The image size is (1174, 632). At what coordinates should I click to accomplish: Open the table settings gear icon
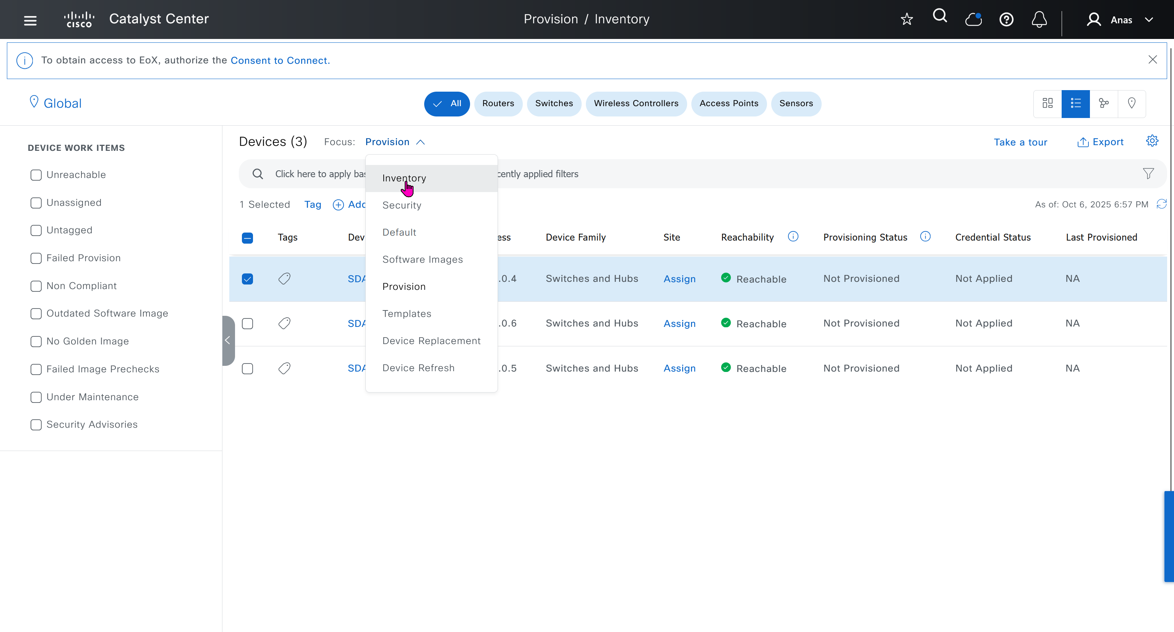[1152, 141]
